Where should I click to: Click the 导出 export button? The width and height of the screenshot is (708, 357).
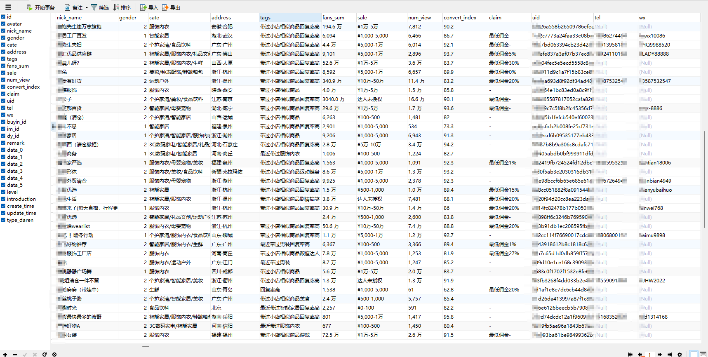(171, 7)
